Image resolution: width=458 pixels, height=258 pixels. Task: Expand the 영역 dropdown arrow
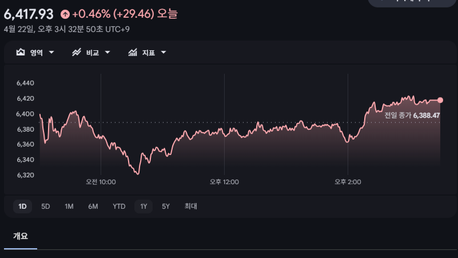tap(51, 53)
